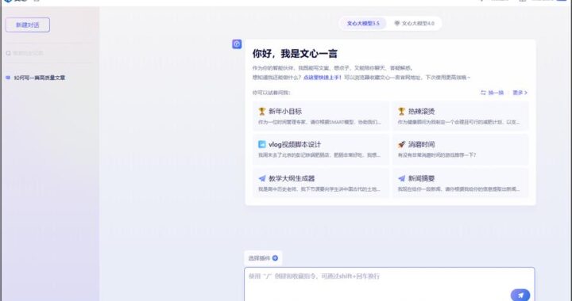Click the rocket icon on 消磨时间
The image size is (572, 301).
[402, 144]
